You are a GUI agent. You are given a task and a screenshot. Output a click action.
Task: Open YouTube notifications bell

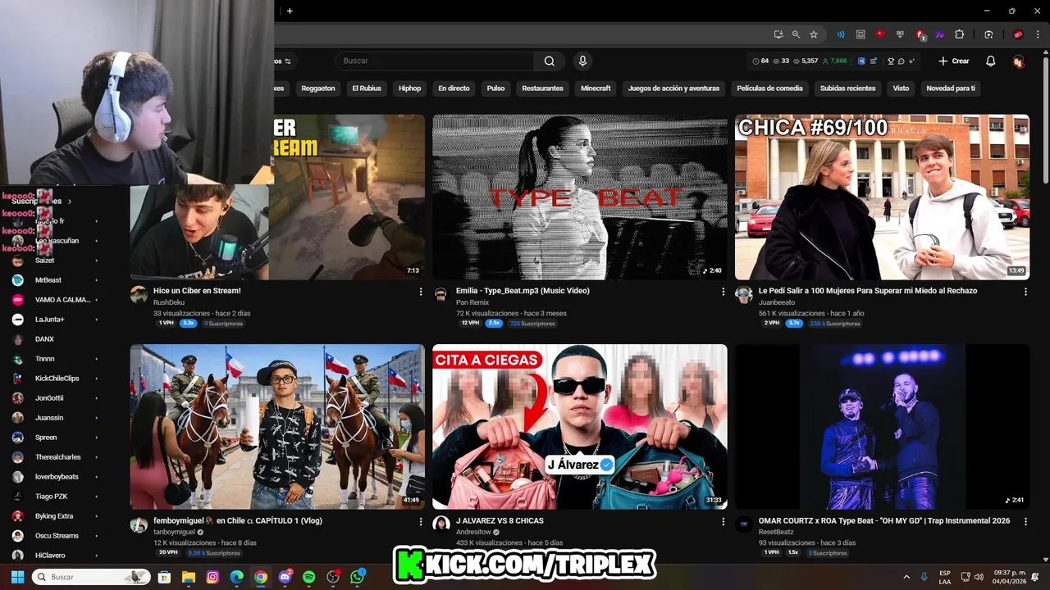click(990, 61)
